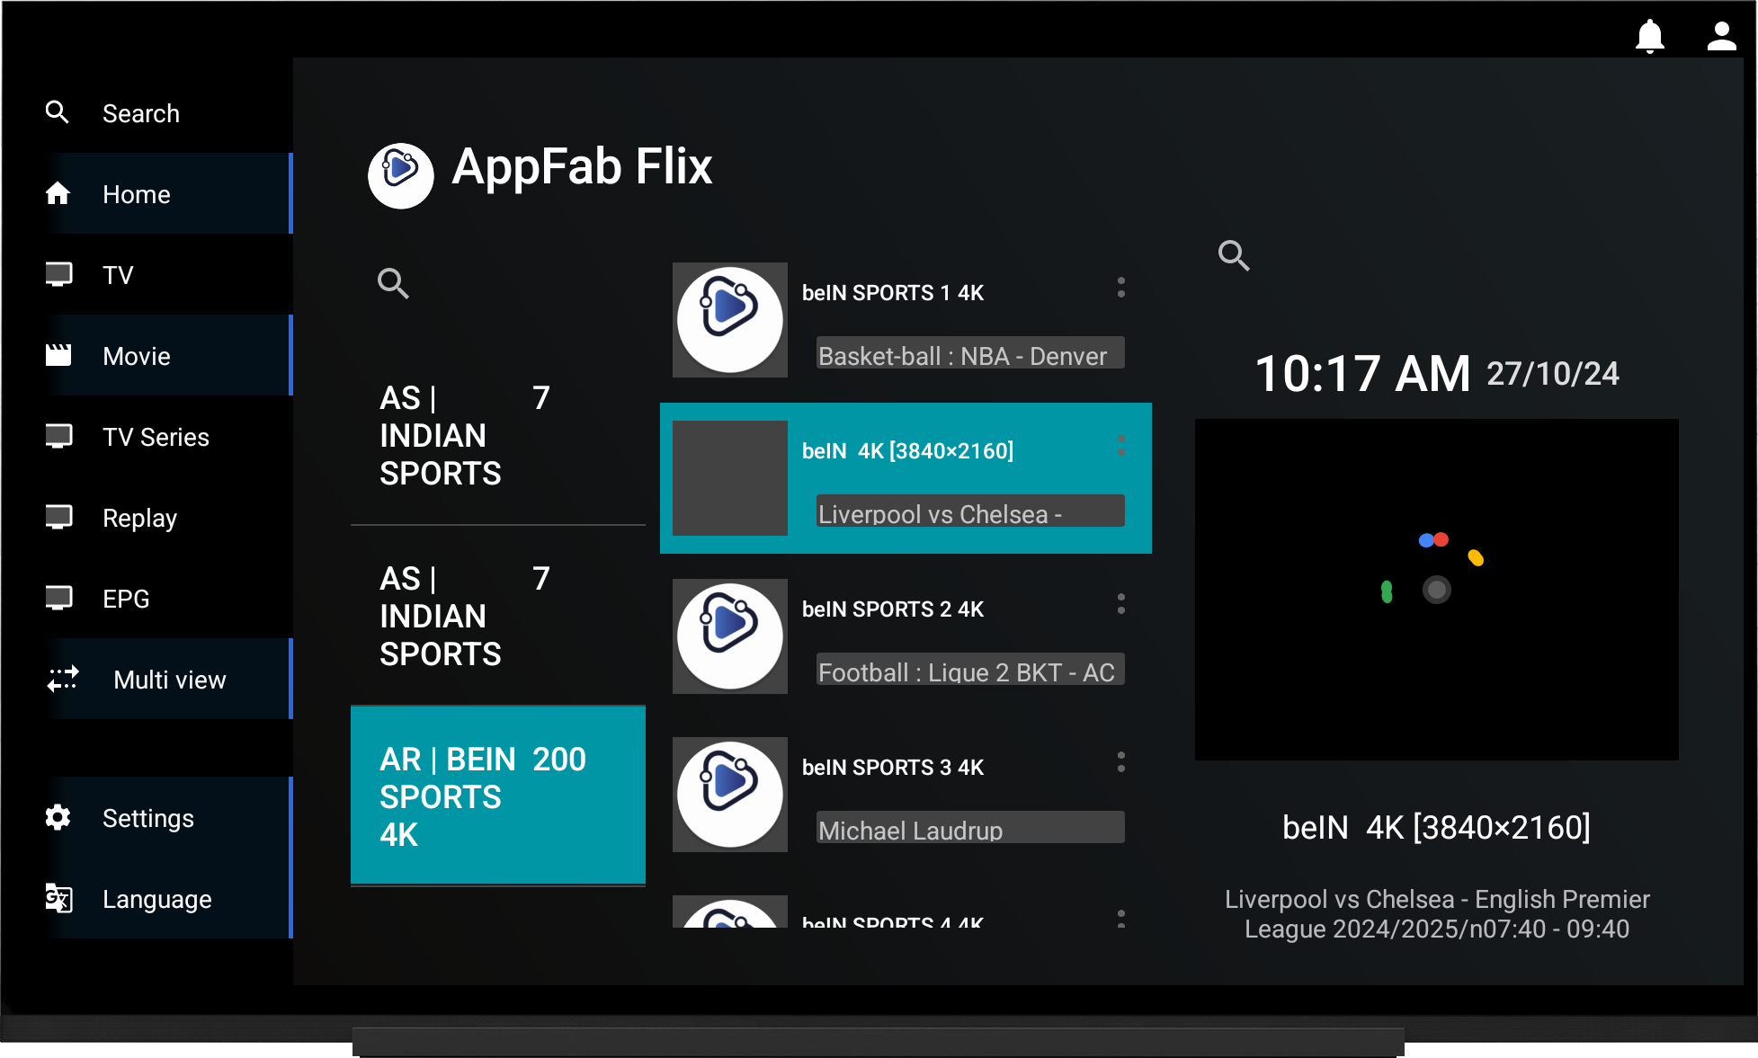1758x1058 pixels.
Task: Click the Settings gear icon
Action: click(58, 817)
